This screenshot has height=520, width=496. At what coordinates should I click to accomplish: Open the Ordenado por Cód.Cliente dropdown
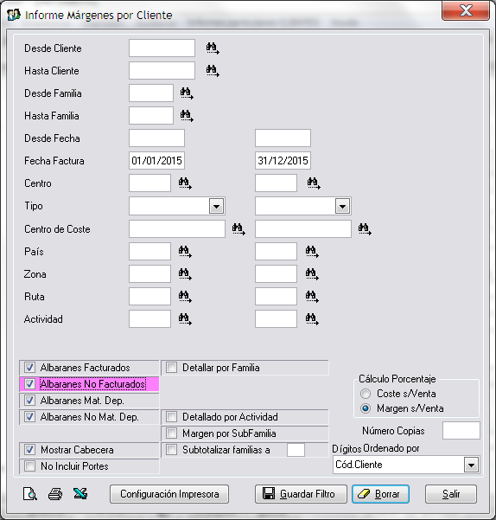(x=471, y=465)
